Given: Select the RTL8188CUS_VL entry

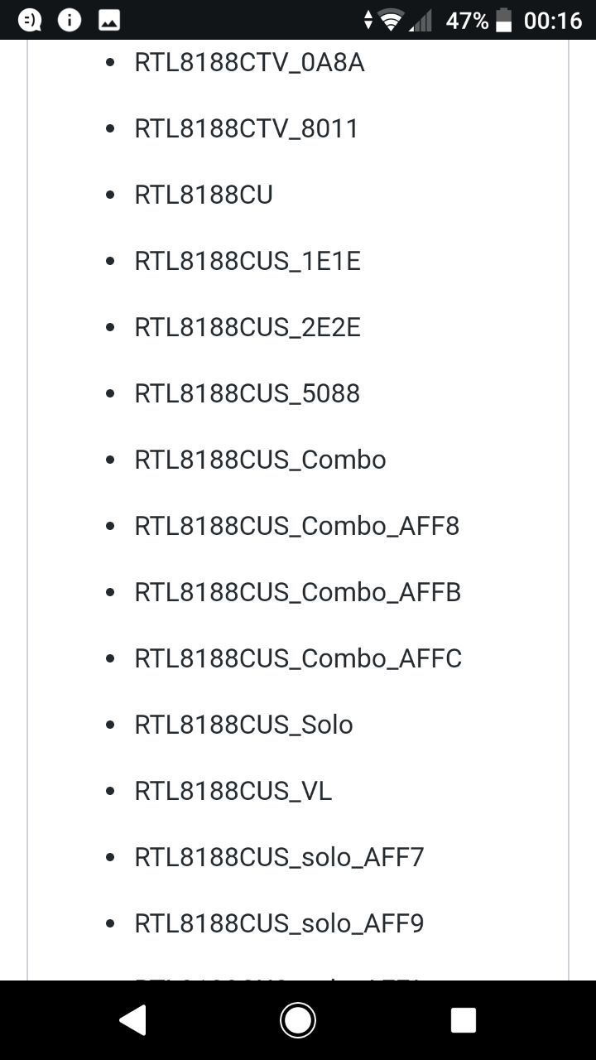Looking at the screenshot, I should (x=233, y=791).
